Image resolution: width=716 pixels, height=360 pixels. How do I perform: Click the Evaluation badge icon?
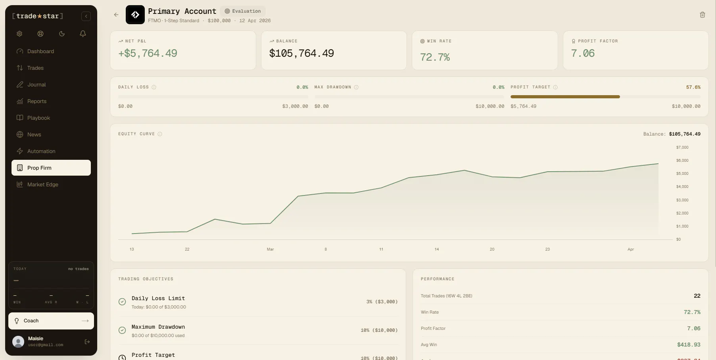coord(227,11)
